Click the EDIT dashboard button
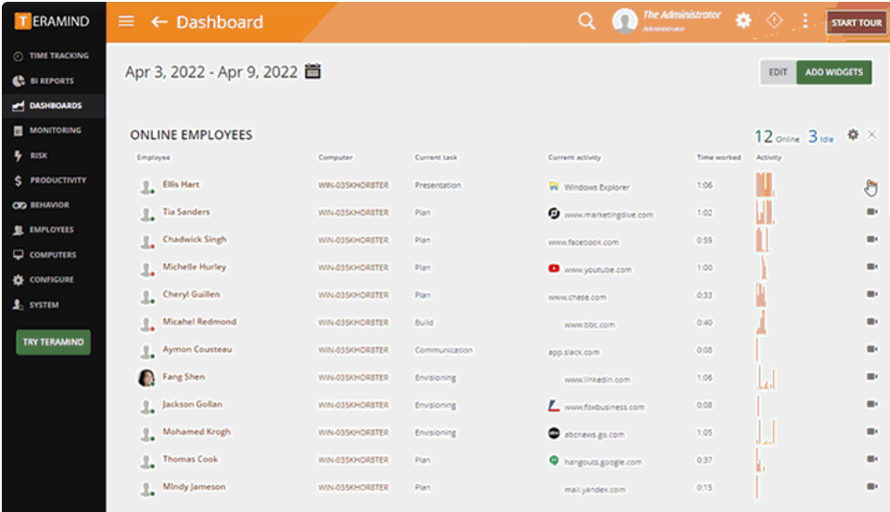 click(x=778, y=72)
